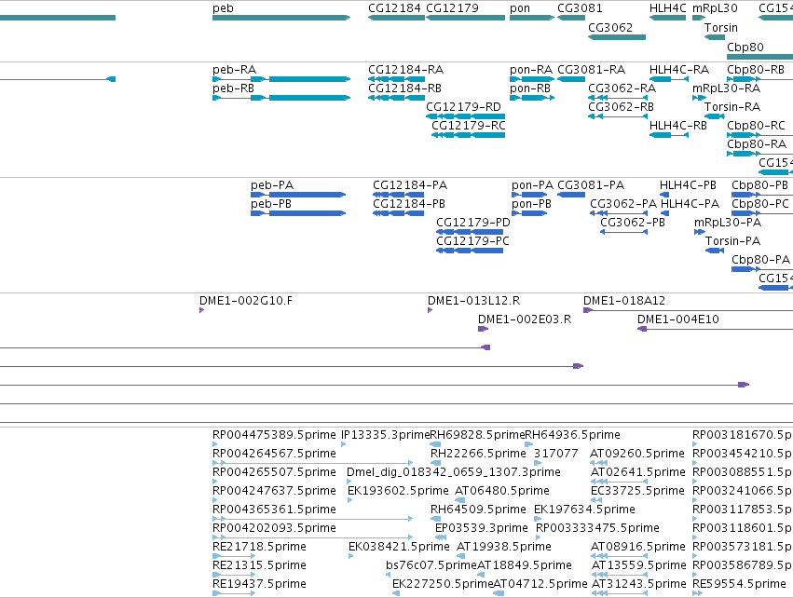793x598 pixels.
Task: Click the CG12184 gene bar
Action: pos(396,18)
